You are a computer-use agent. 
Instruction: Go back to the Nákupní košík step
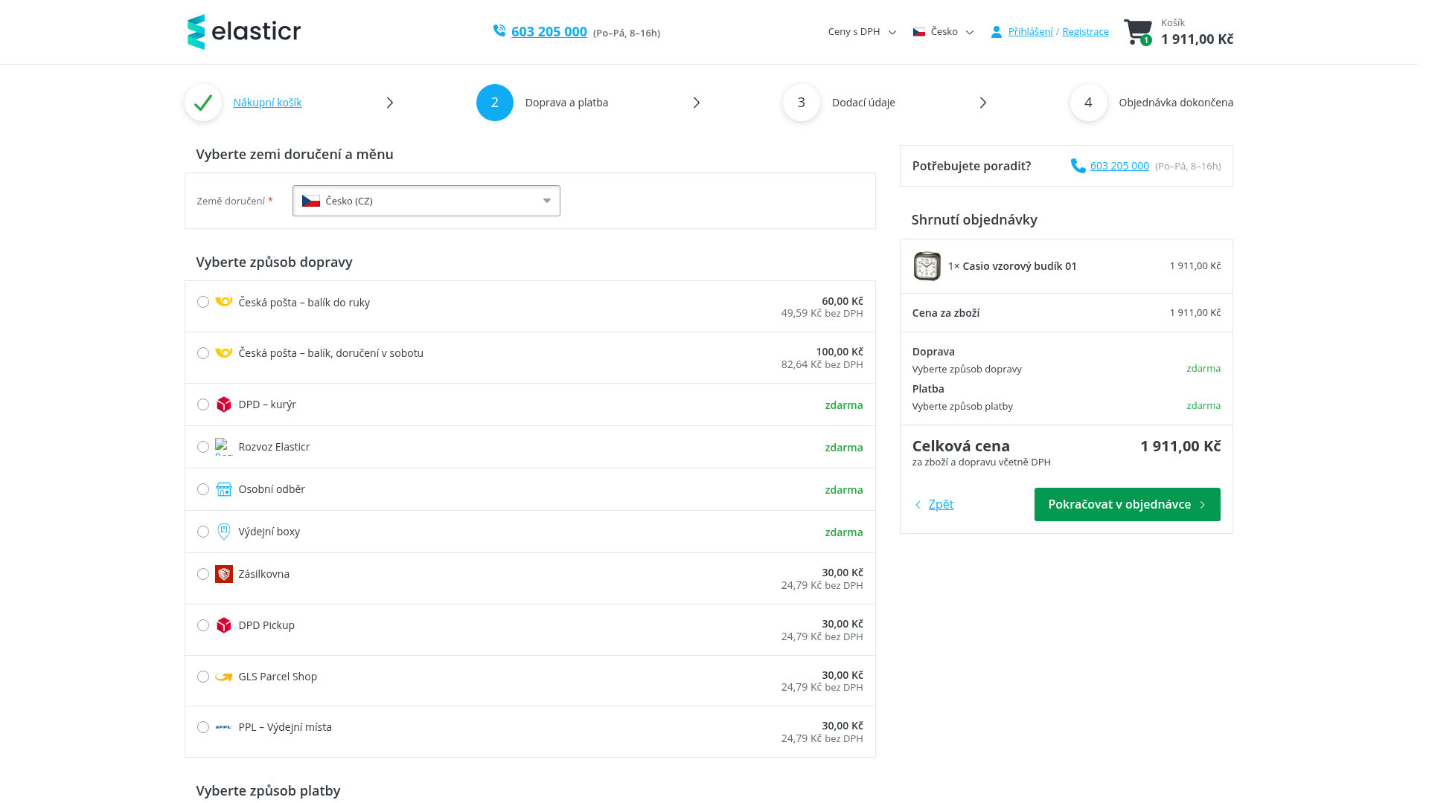(267, 103)
